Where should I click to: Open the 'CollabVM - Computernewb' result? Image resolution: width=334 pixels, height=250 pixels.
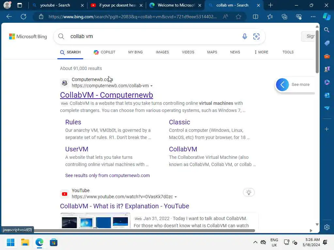[107, 95]
